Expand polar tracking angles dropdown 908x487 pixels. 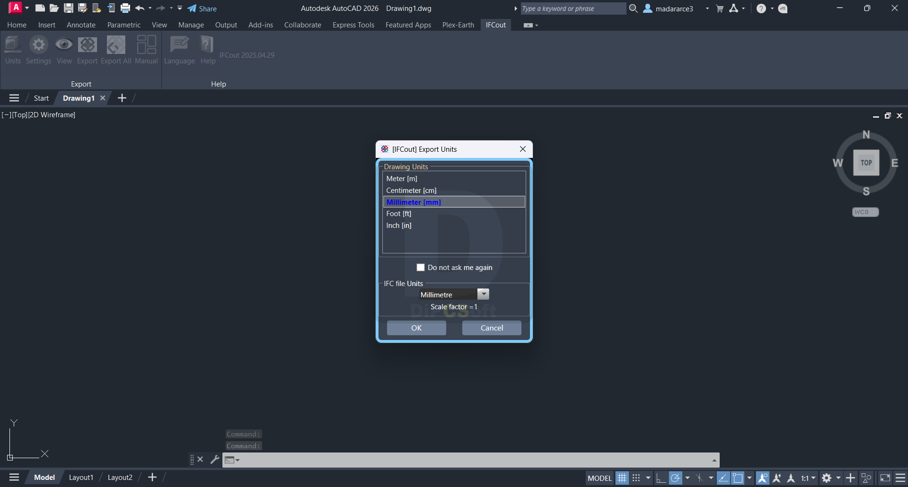(x=688, y=478)
